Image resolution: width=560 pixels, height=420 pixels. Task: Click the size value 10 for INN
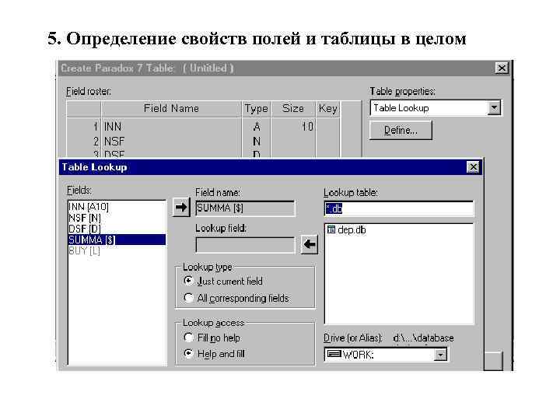point(307,127)
